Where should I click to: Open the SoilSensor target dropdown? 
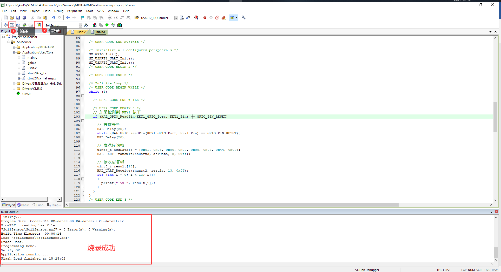[80, 25]
